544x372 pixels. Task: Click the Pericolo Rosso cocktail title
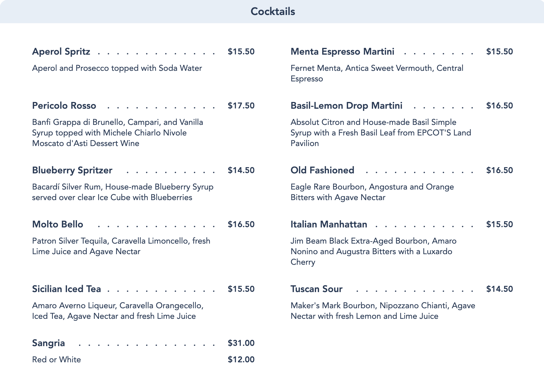[x=64, y=105]
